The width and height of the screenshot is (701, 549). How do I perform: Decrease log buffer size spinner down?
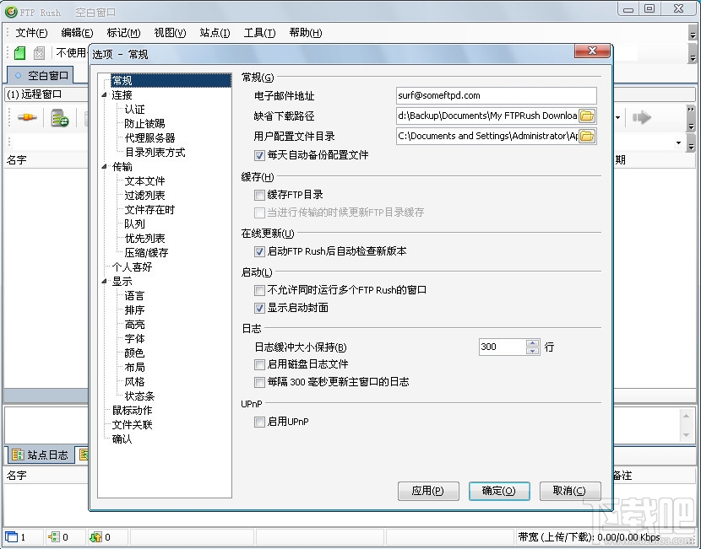tap(532, 351)
